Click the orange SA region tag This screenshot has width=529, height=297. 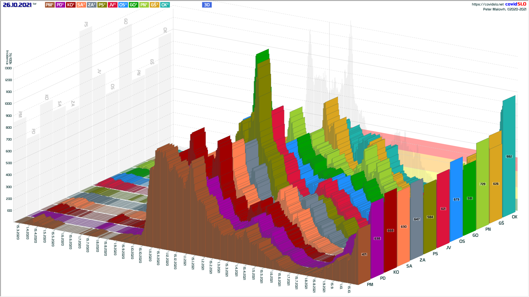[81, 5]
